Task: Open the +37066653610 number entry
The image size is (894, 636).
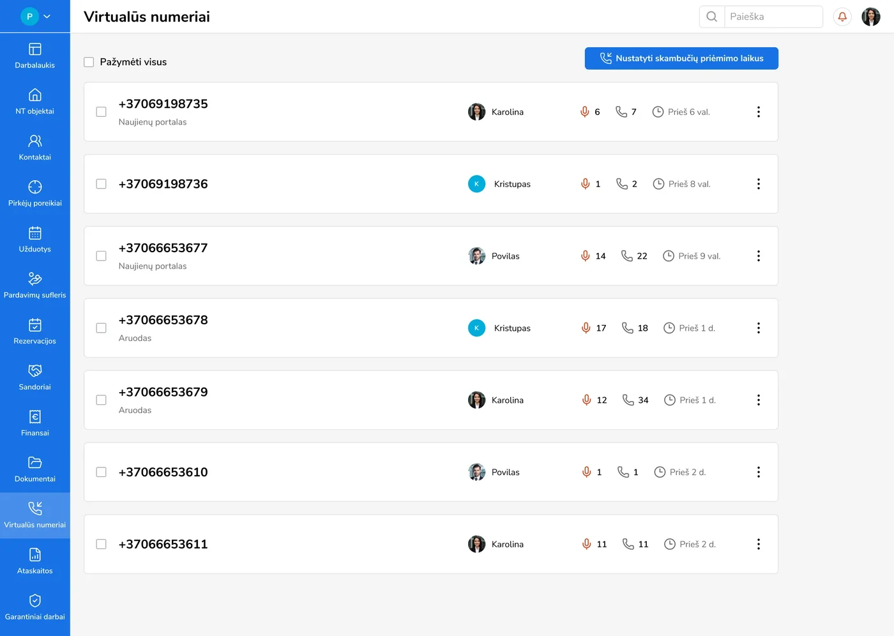Action: pyautogui.click(x=163, y=473)
